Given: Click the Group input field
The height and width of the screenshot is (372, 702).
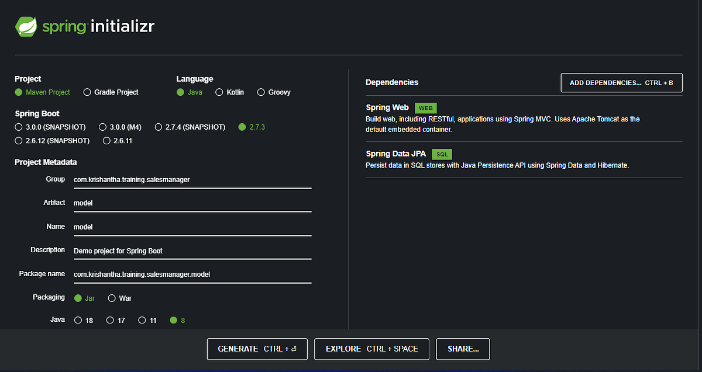Looking at the screenshot, I should click(192, 180).
